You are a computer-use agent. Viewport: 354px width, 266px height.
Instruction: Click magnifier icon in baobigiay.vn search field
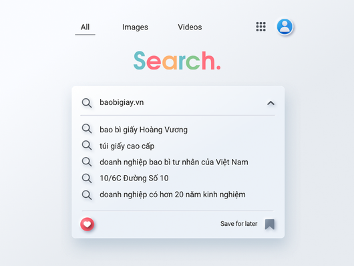click(87, 103)
